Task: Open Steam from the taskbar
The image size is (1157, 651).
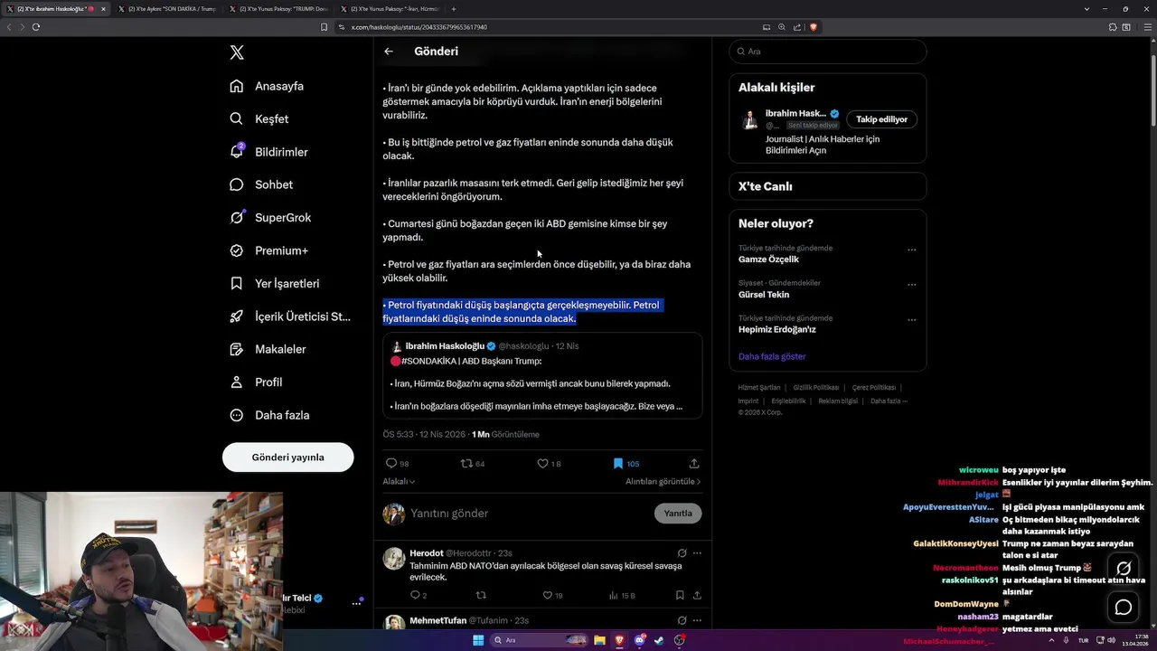Action: tap(659, 640)
